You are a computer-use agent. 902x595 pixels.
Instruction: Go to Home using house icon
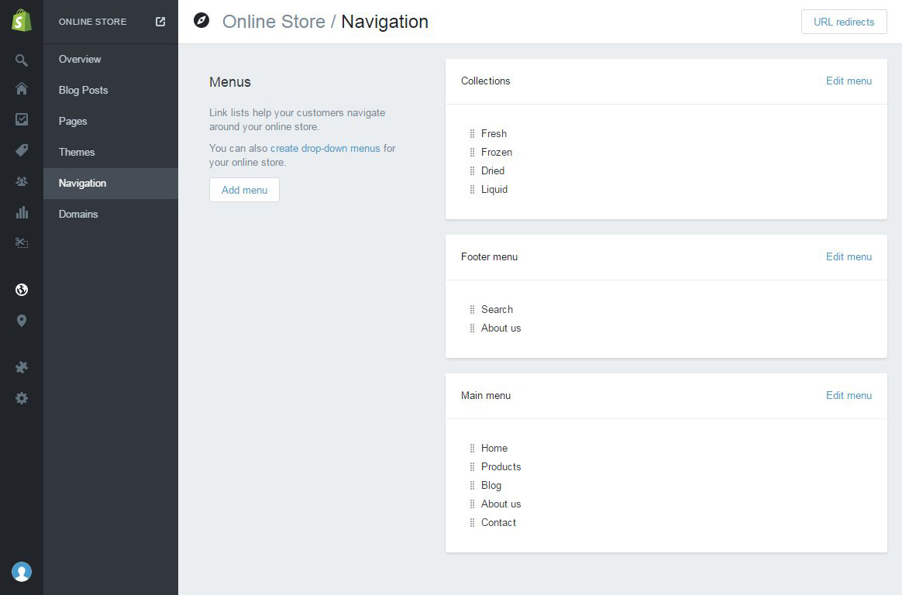point(22,89)
